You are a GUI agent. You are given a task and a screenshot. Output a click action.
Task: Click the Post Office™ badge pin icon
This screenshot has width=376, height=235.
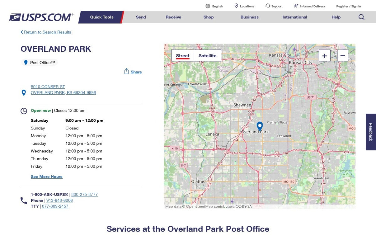(26, 63)
